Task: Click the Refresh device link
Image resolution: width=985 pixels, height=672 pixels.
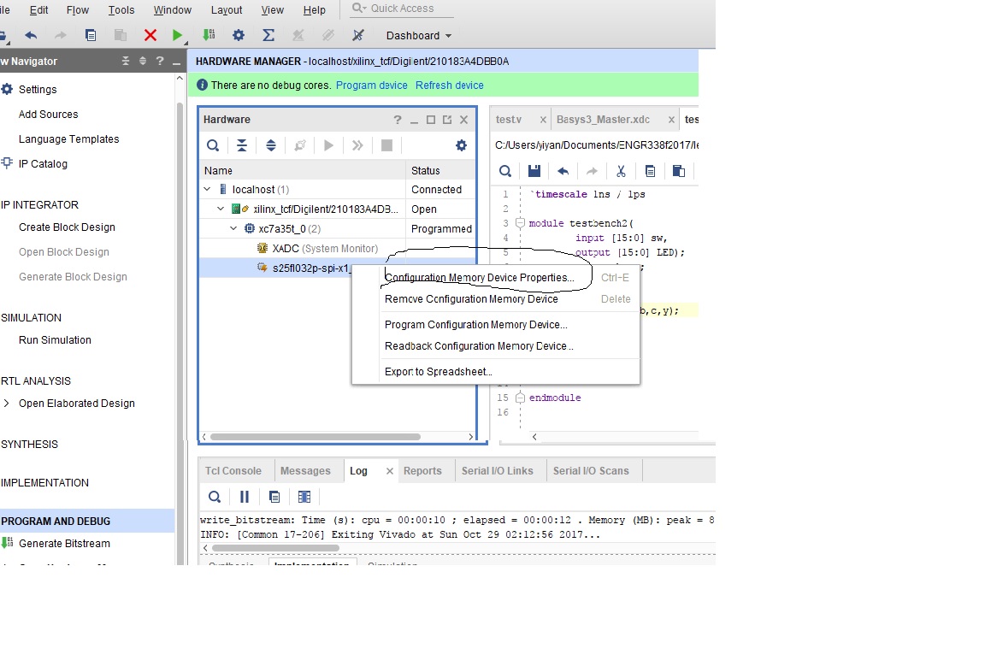Action: pyautogui.click(x=449, y=85)
